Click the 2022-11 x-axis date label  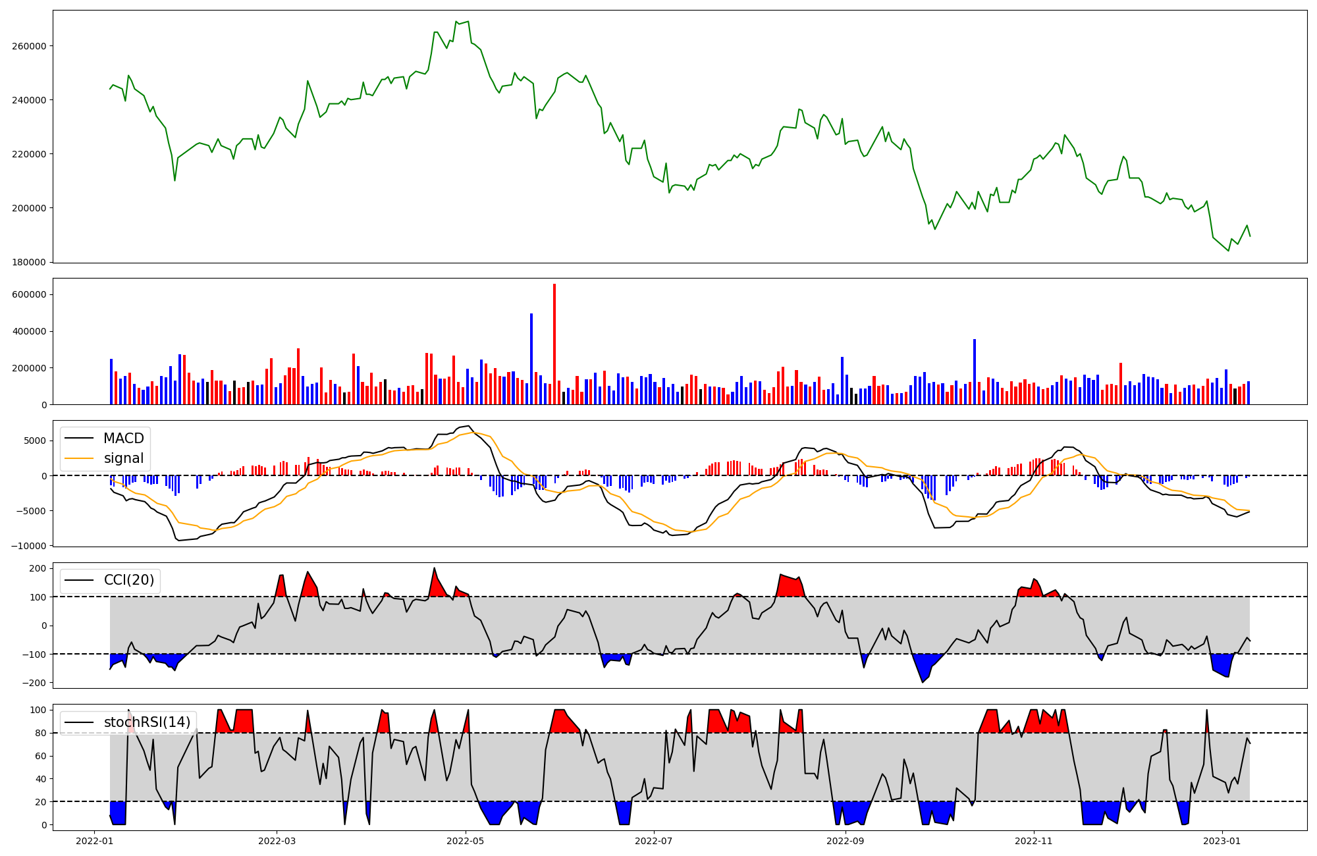(1034, 841)
